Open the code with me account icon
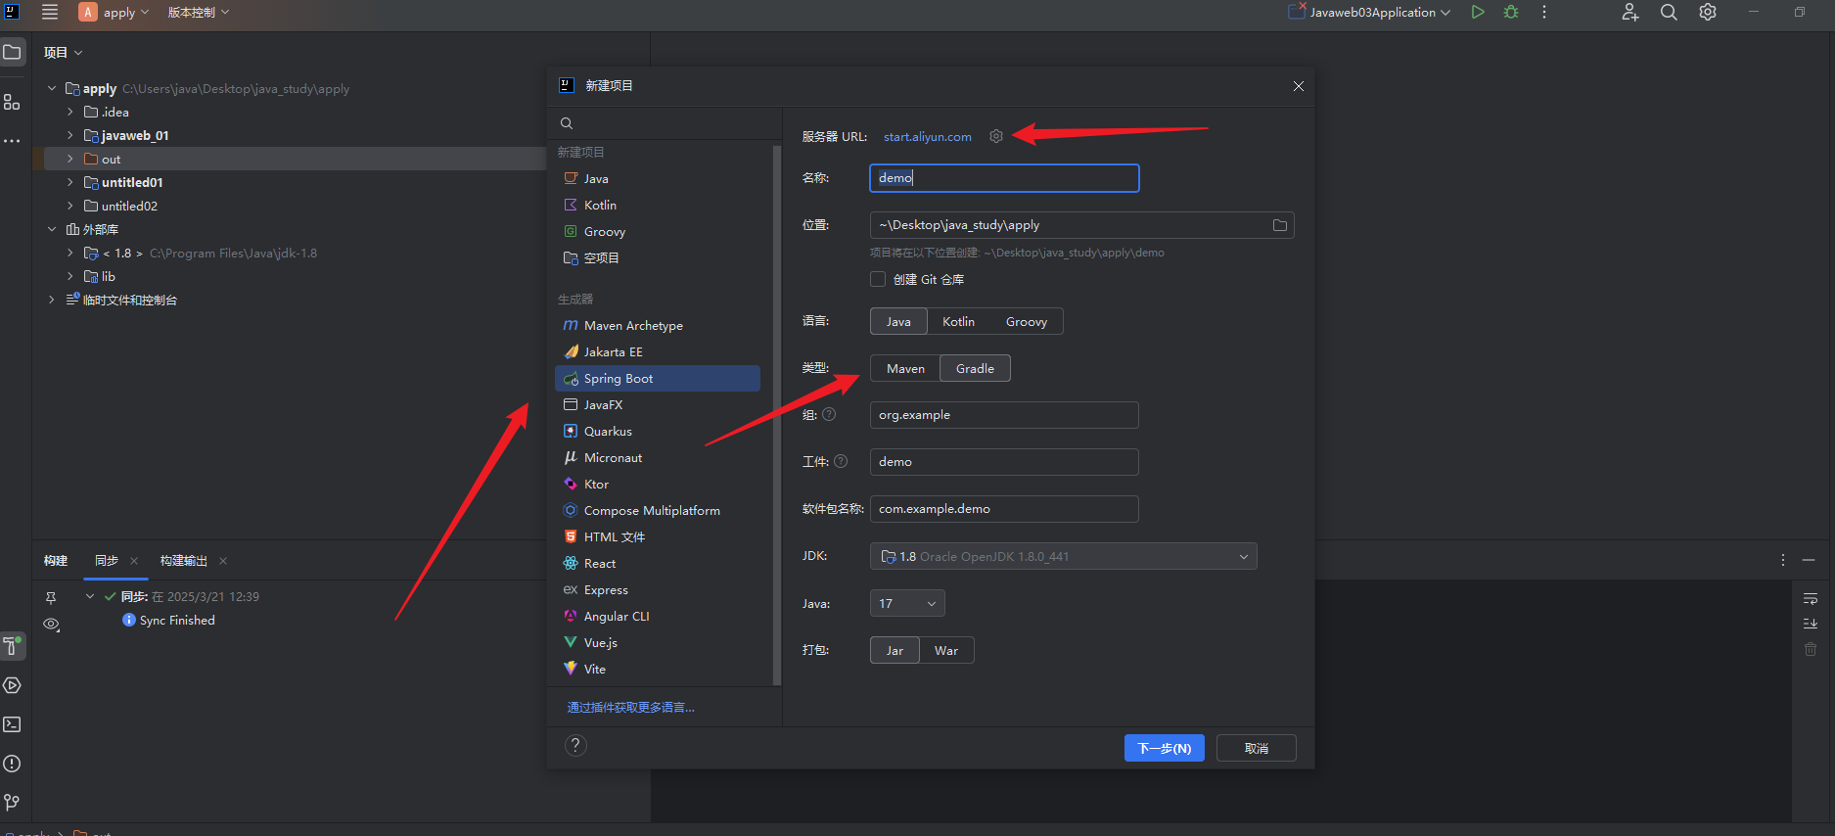The height and width of the screenshot is (836, 1835). coord(1629,12)
